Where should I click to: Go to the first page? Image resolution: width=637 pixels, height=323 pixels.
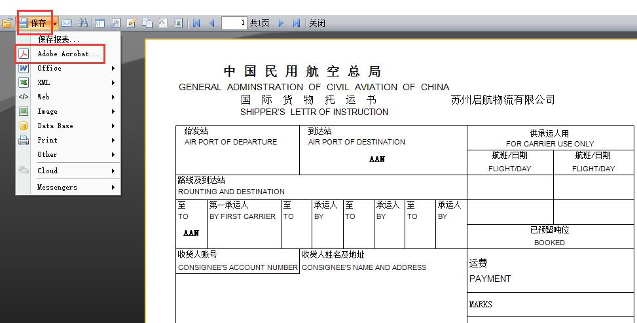tap(196, 23)
